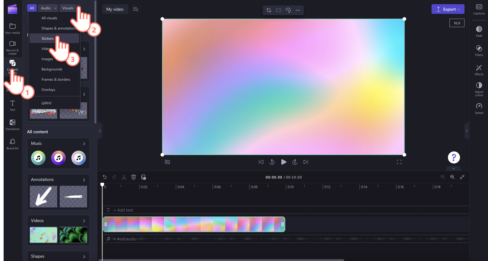Click the fit-to-frame icon
488x261 pixels.
point(278,10)
